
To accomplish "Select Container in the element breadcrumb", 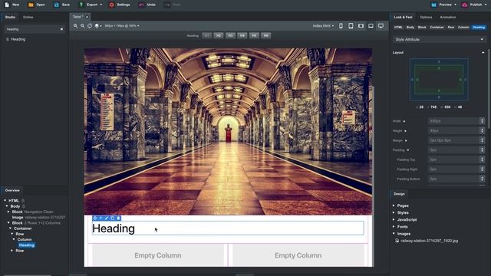I will tap(437, 28).
